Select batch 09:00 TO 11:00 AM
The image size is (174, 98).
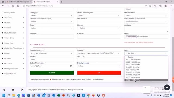[146, 65]
